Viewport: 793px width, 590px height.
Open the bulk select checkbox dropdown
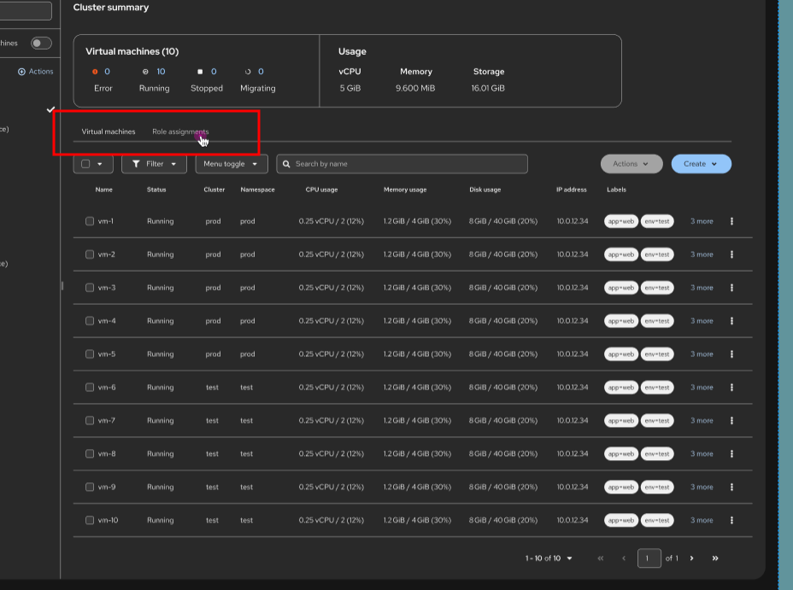coord(99,164)
